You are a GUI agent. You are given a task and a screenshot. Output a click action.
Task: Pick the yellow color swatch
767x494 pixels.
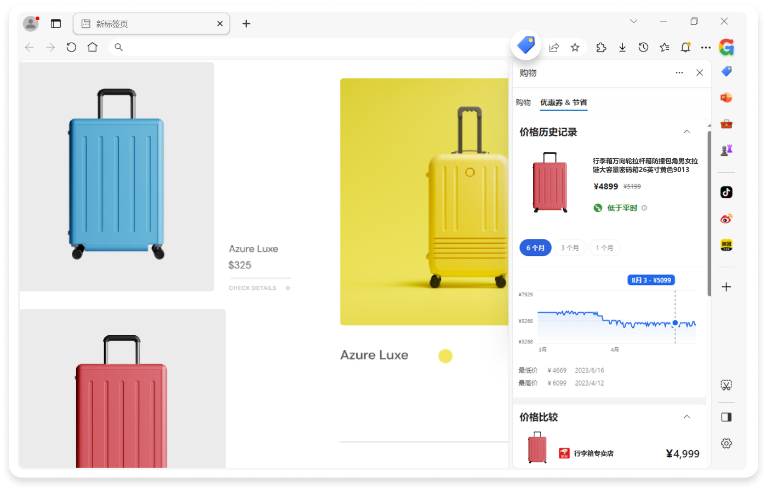tap(445, 357)
